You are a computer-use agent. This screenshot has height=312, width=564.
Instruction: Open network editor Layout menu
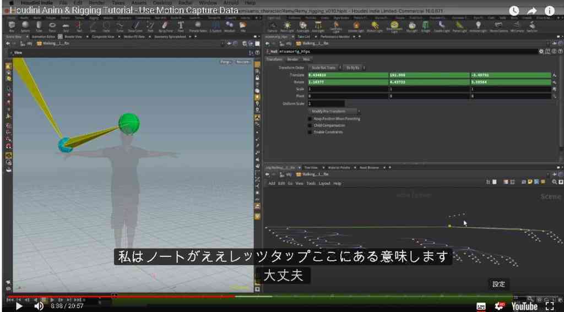pyautogui.click(x=324, y=183)
